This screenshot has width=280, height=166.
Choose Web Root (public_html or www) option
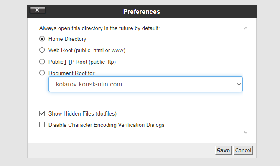[x=42, y=50]
